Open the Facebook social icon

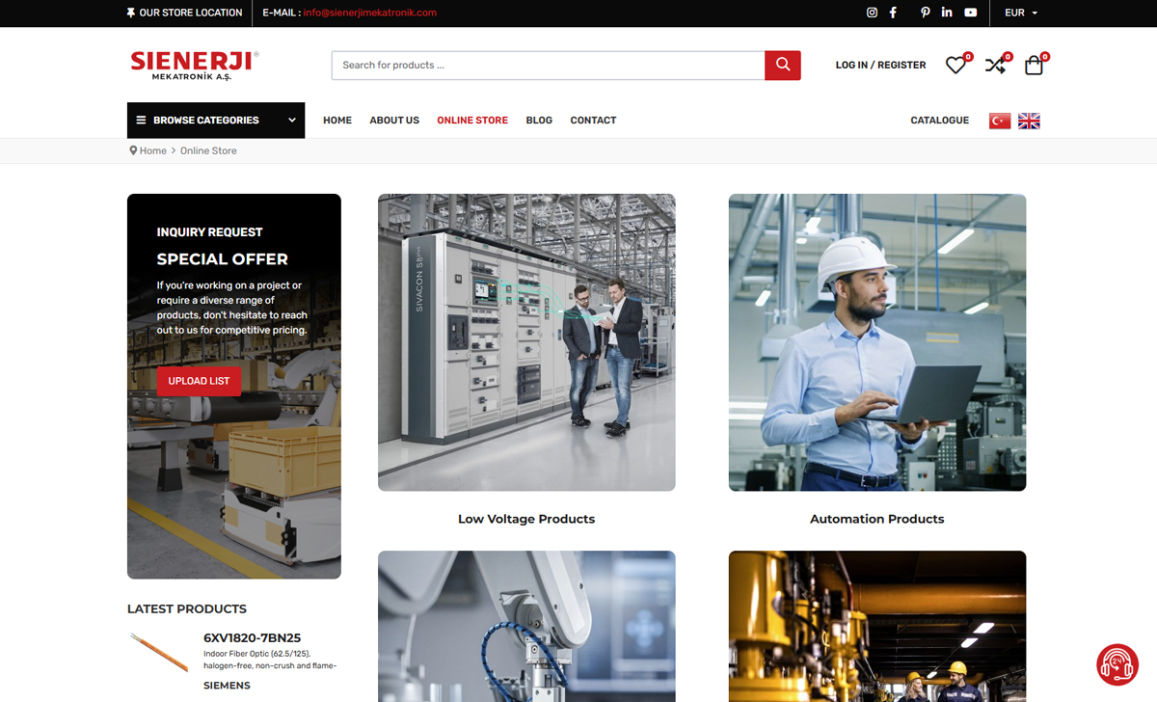[893, 13]
